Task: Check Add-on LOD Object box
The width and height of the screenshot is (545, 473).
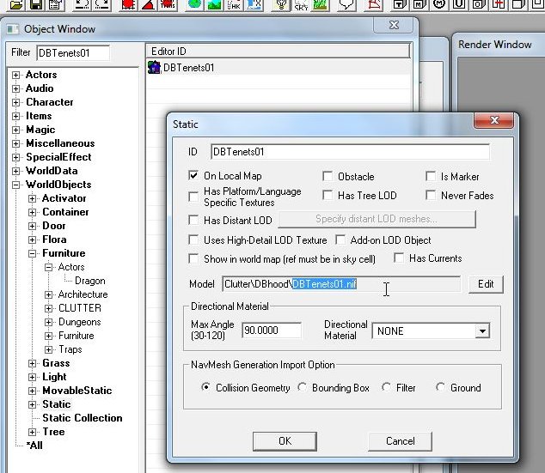Action: (x=340, y=240)
